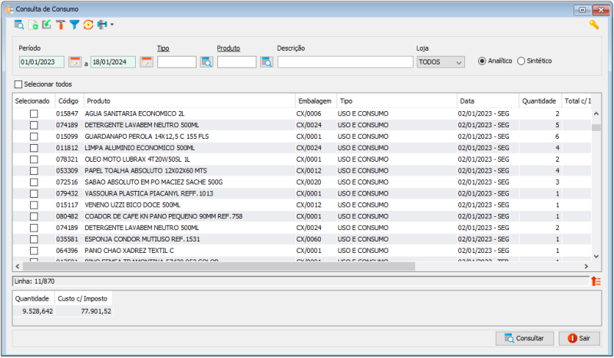Click the Linha: 11/870 status text

coord(35,281)
